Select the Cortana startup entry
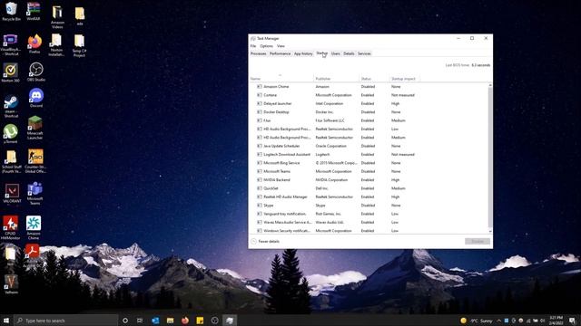The height and width of the screenshot is (326, 581). click(x=369, y=95)
